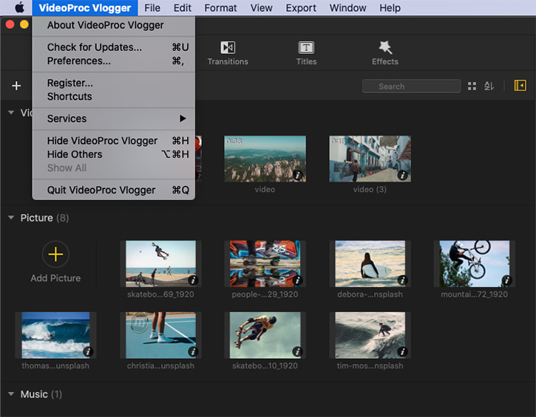
Task: Show info for the mountain bike picture
Action: 506,280
